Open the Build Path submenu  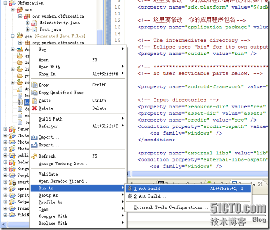78,119
